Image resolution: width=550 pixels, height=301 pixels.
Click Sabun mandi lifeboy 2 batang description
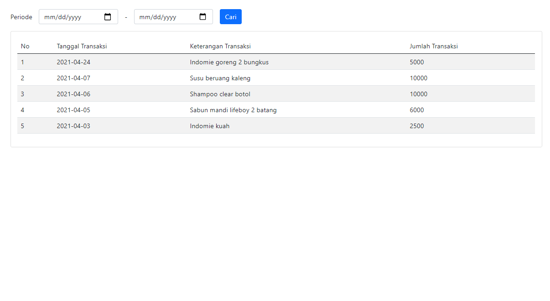(233, 110)
